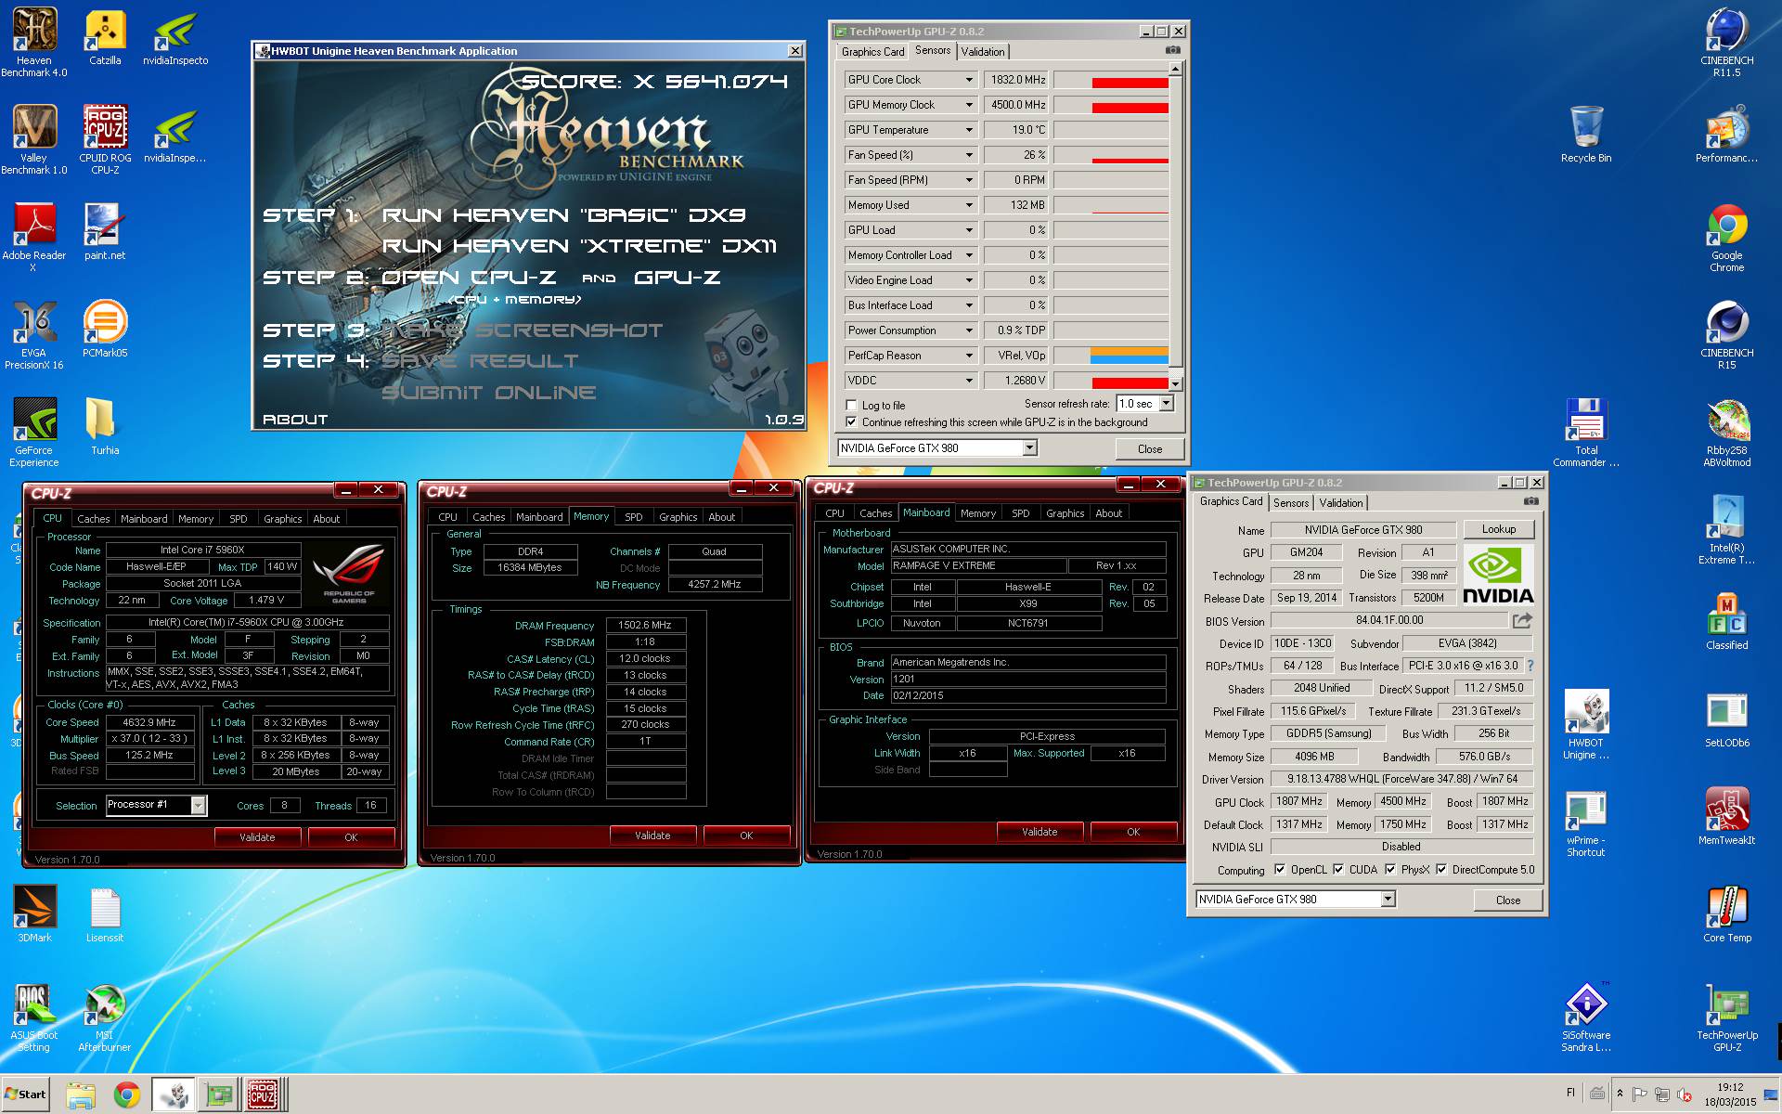Click OK in CPU-Z Memory window

pos(746,835)
